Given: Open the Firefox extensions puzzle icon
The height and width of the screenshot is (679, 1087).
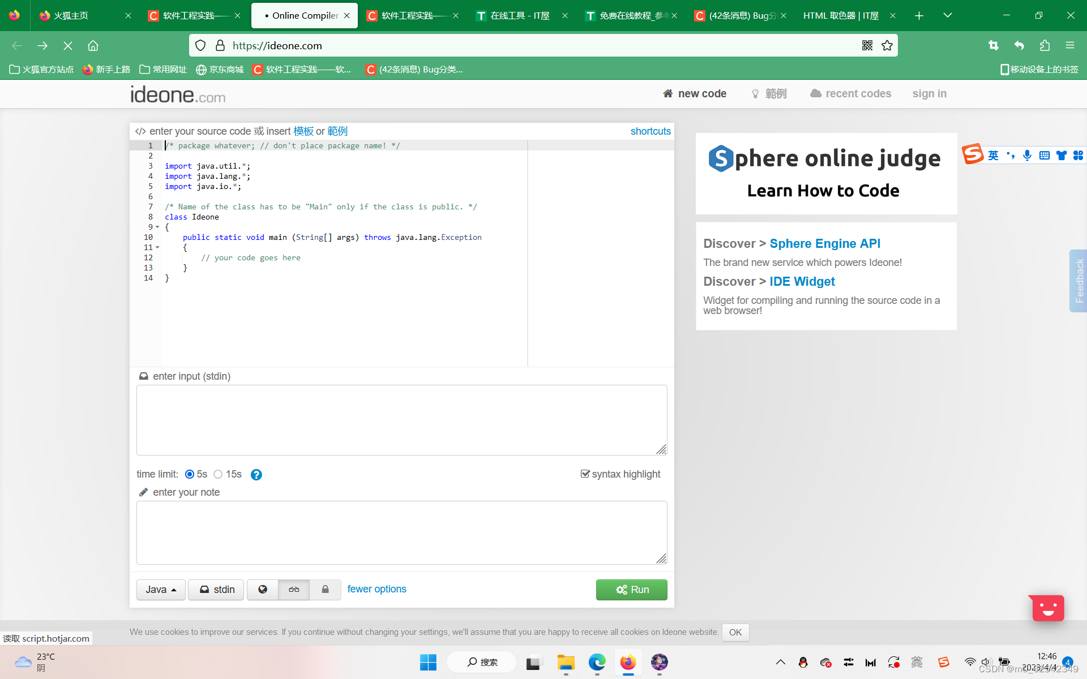Looking at the screenshot, I should 1045,45.
